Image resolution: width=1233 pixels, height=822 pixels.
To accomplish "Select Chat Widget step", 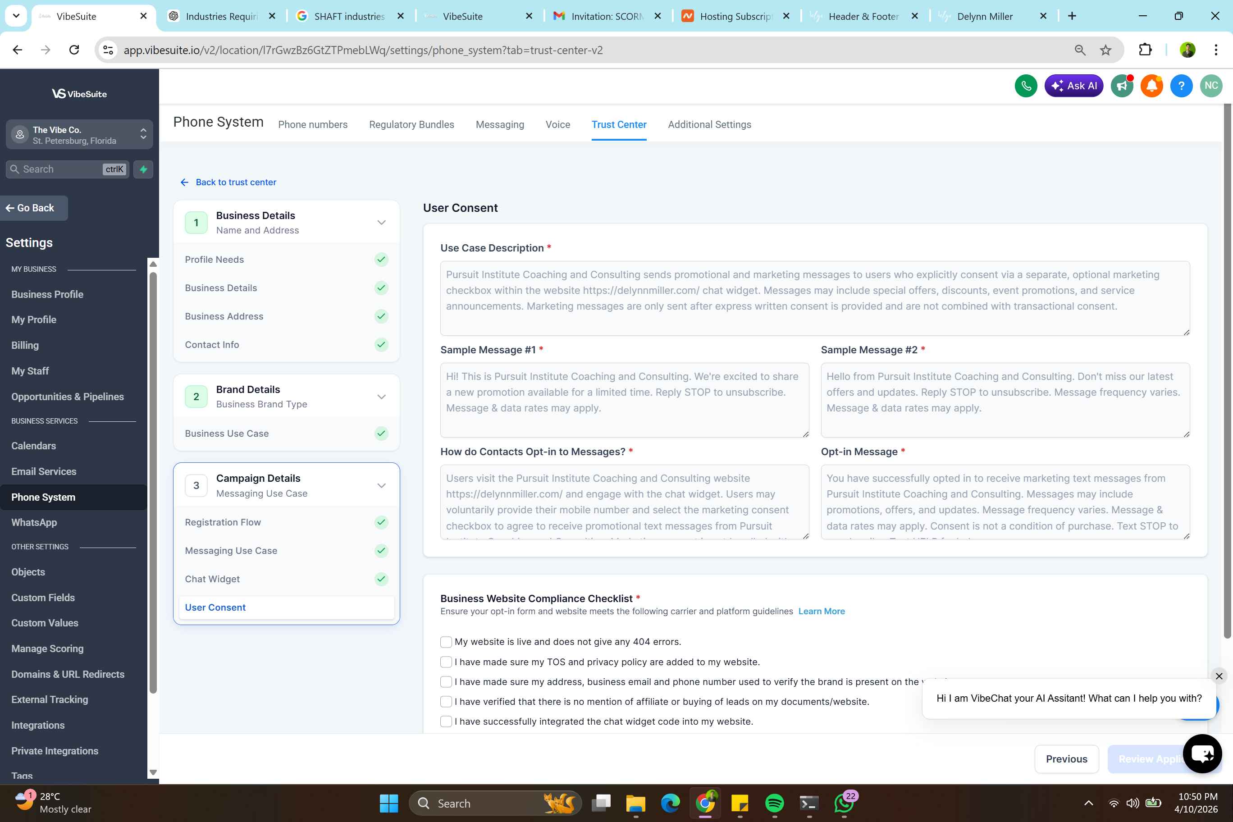I will (x=286, y=579).
